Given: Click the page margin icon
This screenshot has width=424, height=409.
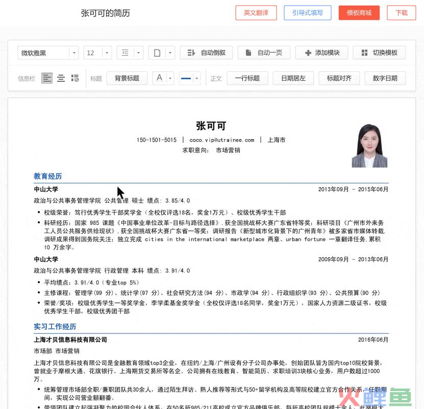Looking at the screenshot, I should 157,53.
